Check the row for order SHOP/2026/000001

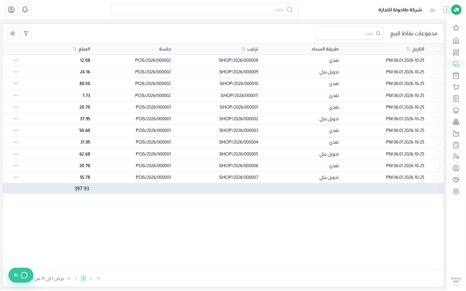[x=437, y=107]
